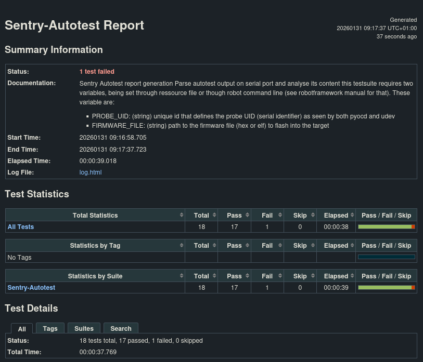The width and height of the screenshot is (423, 362).
Task: Sort Statistics by Suite Elapsed column arrow
Action: click(x=352, y=276)
